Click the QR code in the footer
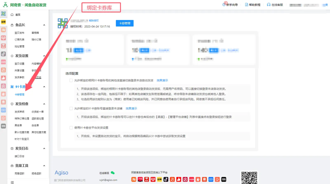330x184 pixels. [249, 178]
